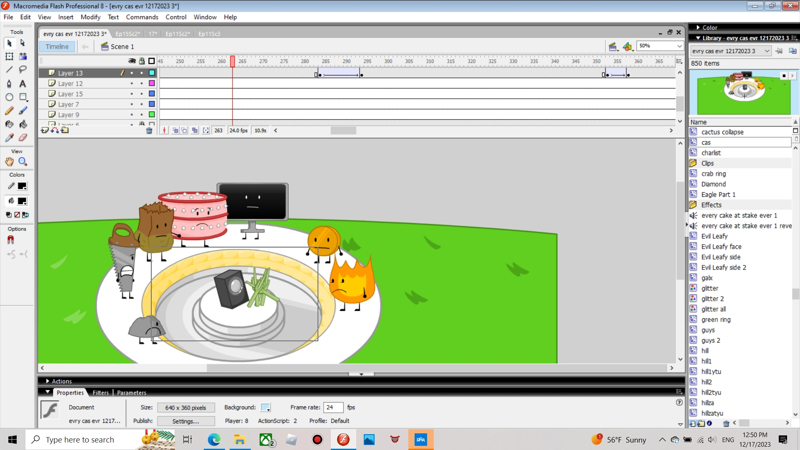Switch to the Ep11Sc3 document tab
Viewport: 800px width, 450px height.
pos(209,34)
